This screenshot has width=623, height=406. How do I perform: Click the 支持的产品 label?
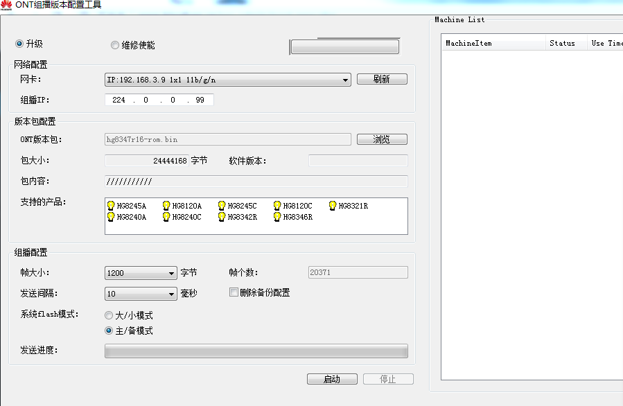43,202
